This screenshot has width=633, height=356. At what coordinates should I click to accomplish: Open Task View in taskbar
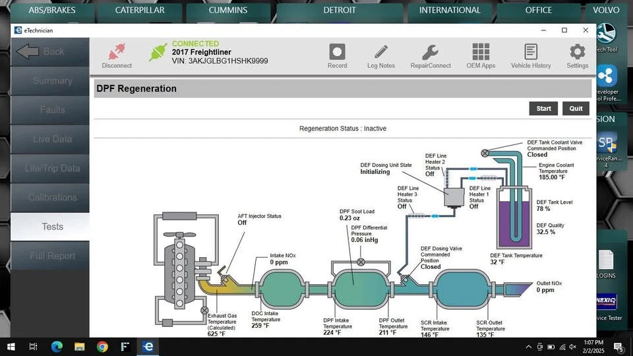pos(33,347)
